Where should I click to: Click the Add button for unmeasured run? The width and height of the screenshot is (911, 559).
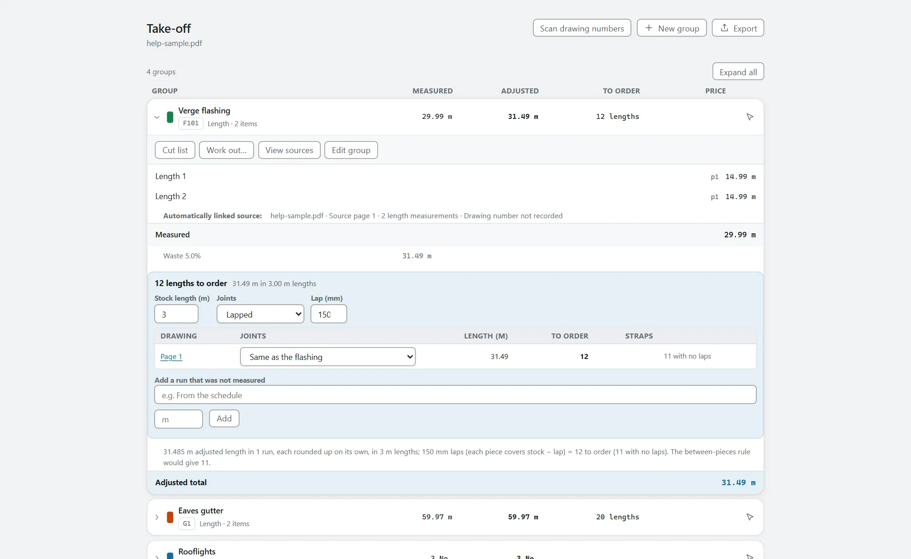(224, 418)
